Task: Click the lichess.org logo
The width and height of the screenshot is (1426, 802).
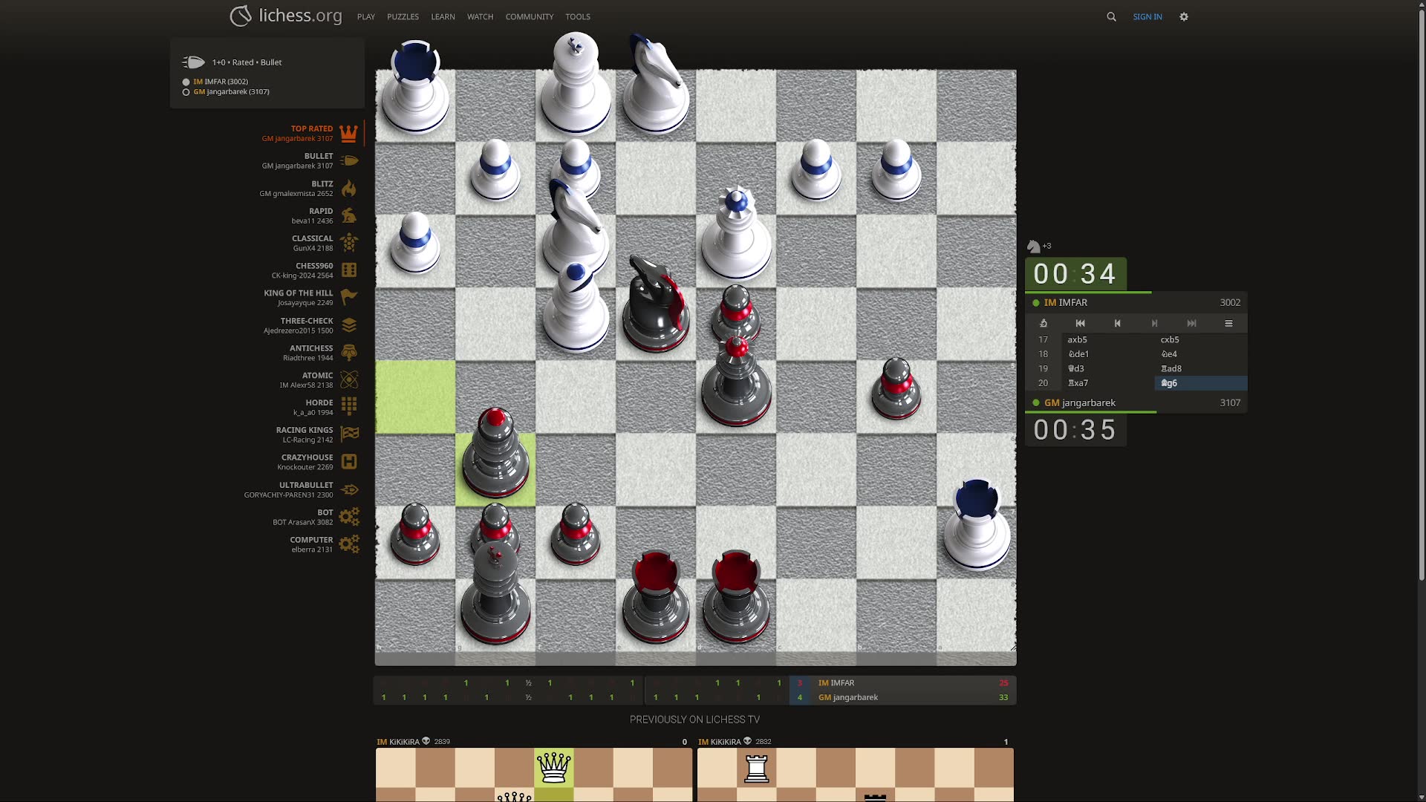Action: click(286, 16)
